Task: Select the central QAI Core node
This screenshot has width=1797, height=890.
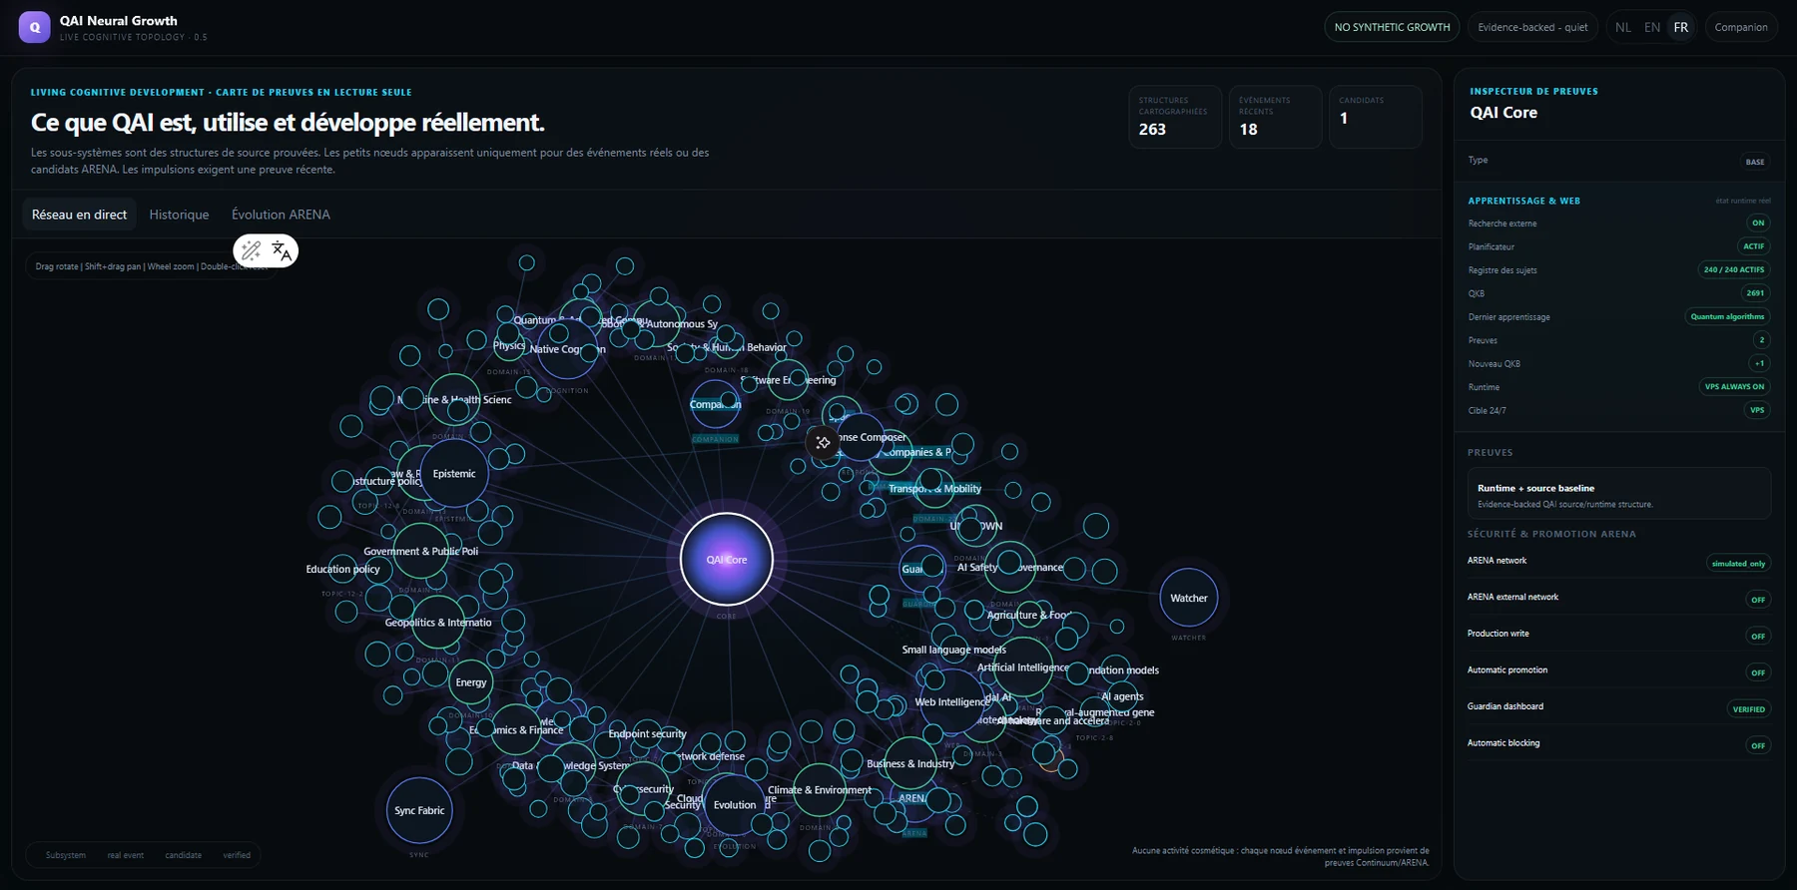Action: (727, 559)
